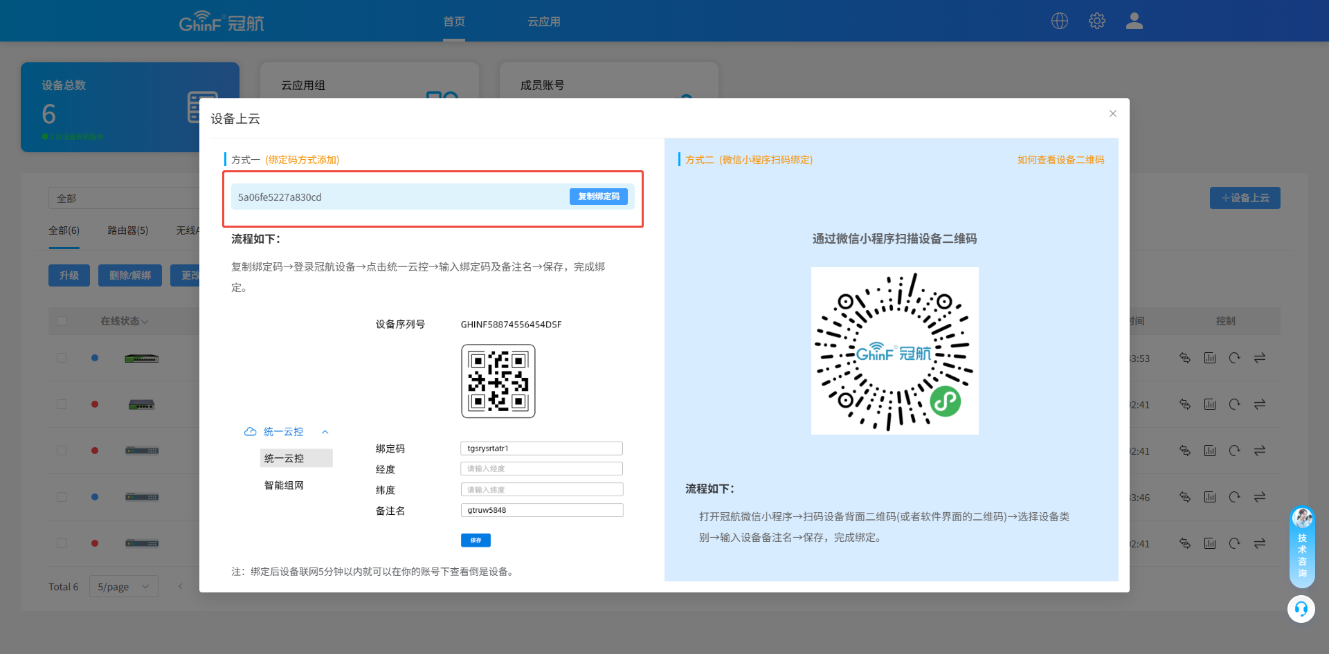
Task: Click the headset support icon
Action: point(1301,609)
